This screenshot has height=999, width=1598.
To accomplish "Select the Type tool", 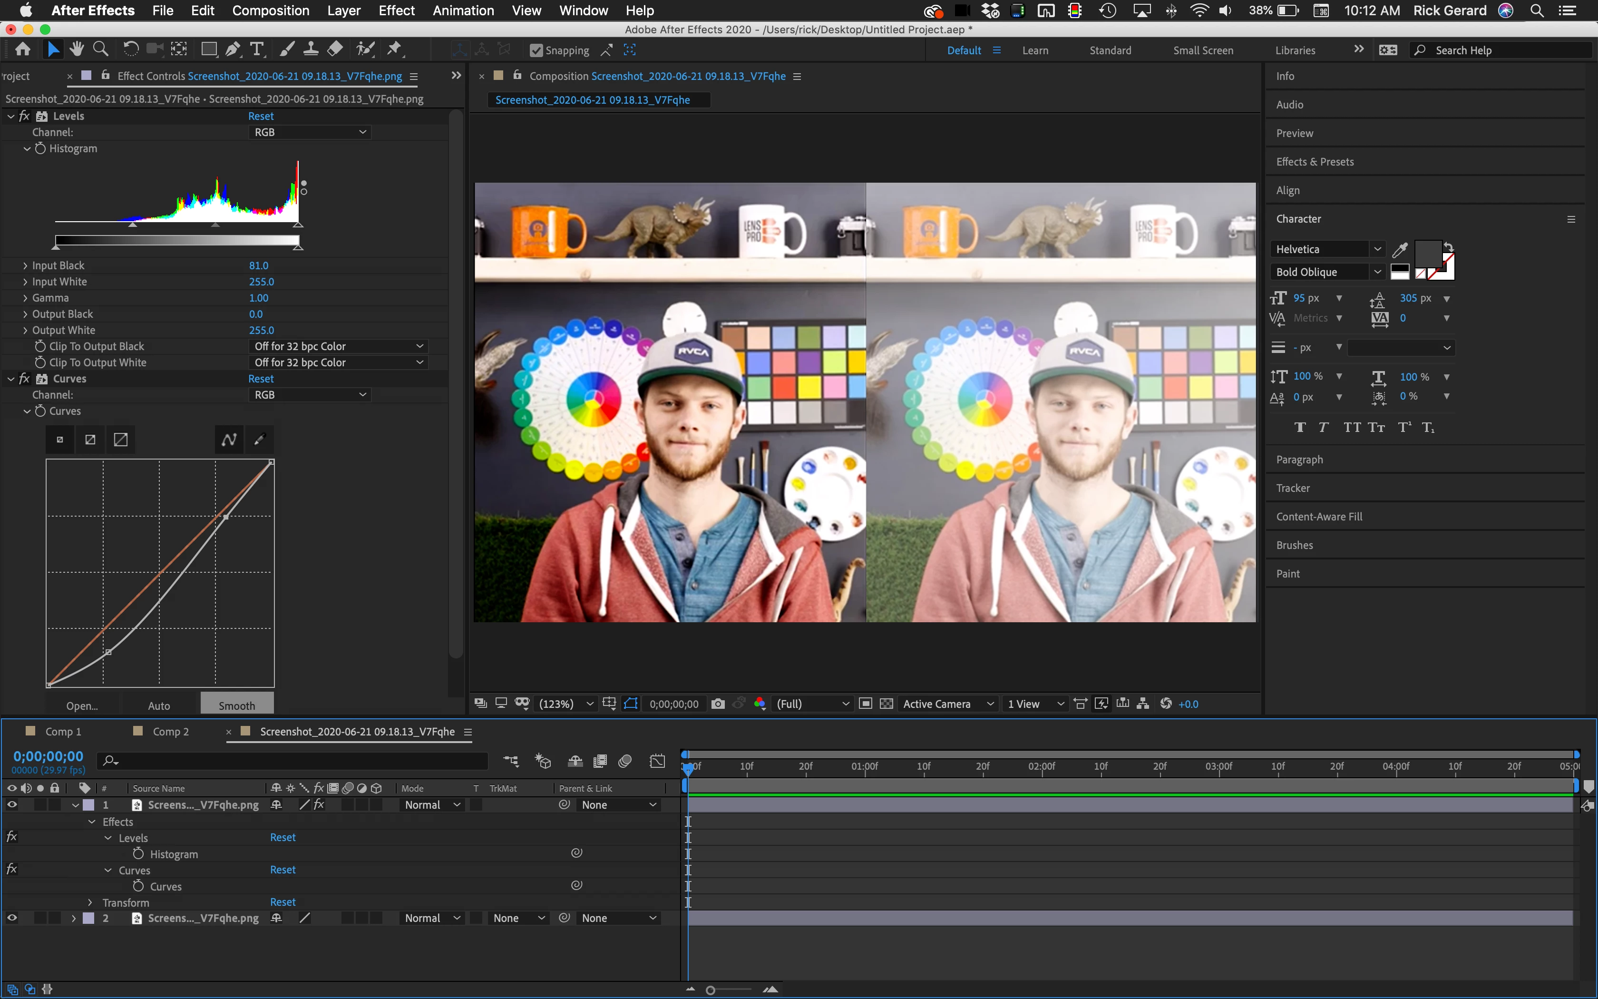I will tap(257, 49).
